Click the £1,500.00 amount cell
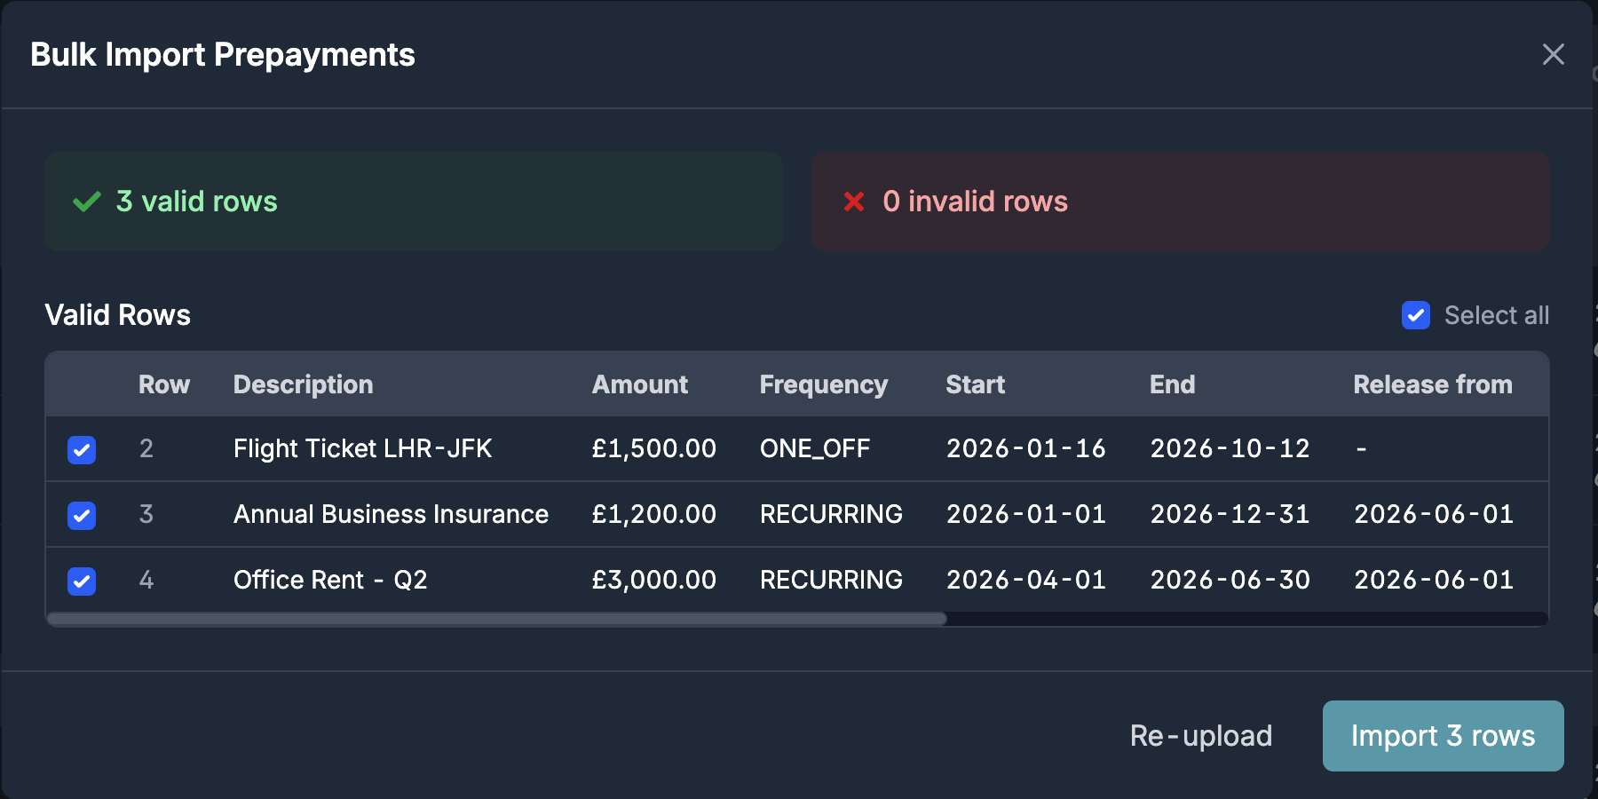The image size is (1598, 799). [653, 448]
